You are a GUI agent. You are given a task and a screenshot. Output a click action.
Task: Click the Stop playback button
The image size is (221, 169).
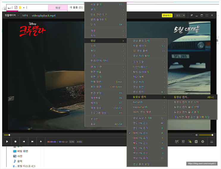[15, 142]
